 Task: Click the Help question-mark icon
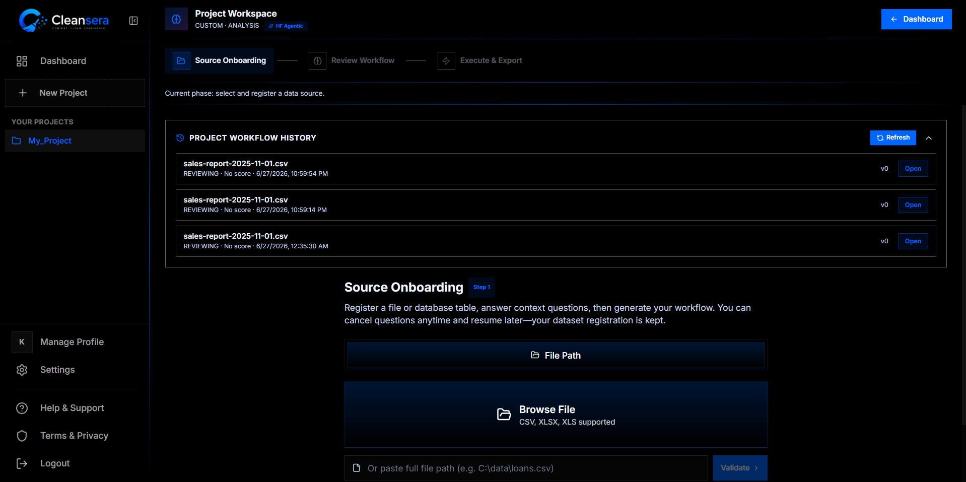[x=22, y=408]
